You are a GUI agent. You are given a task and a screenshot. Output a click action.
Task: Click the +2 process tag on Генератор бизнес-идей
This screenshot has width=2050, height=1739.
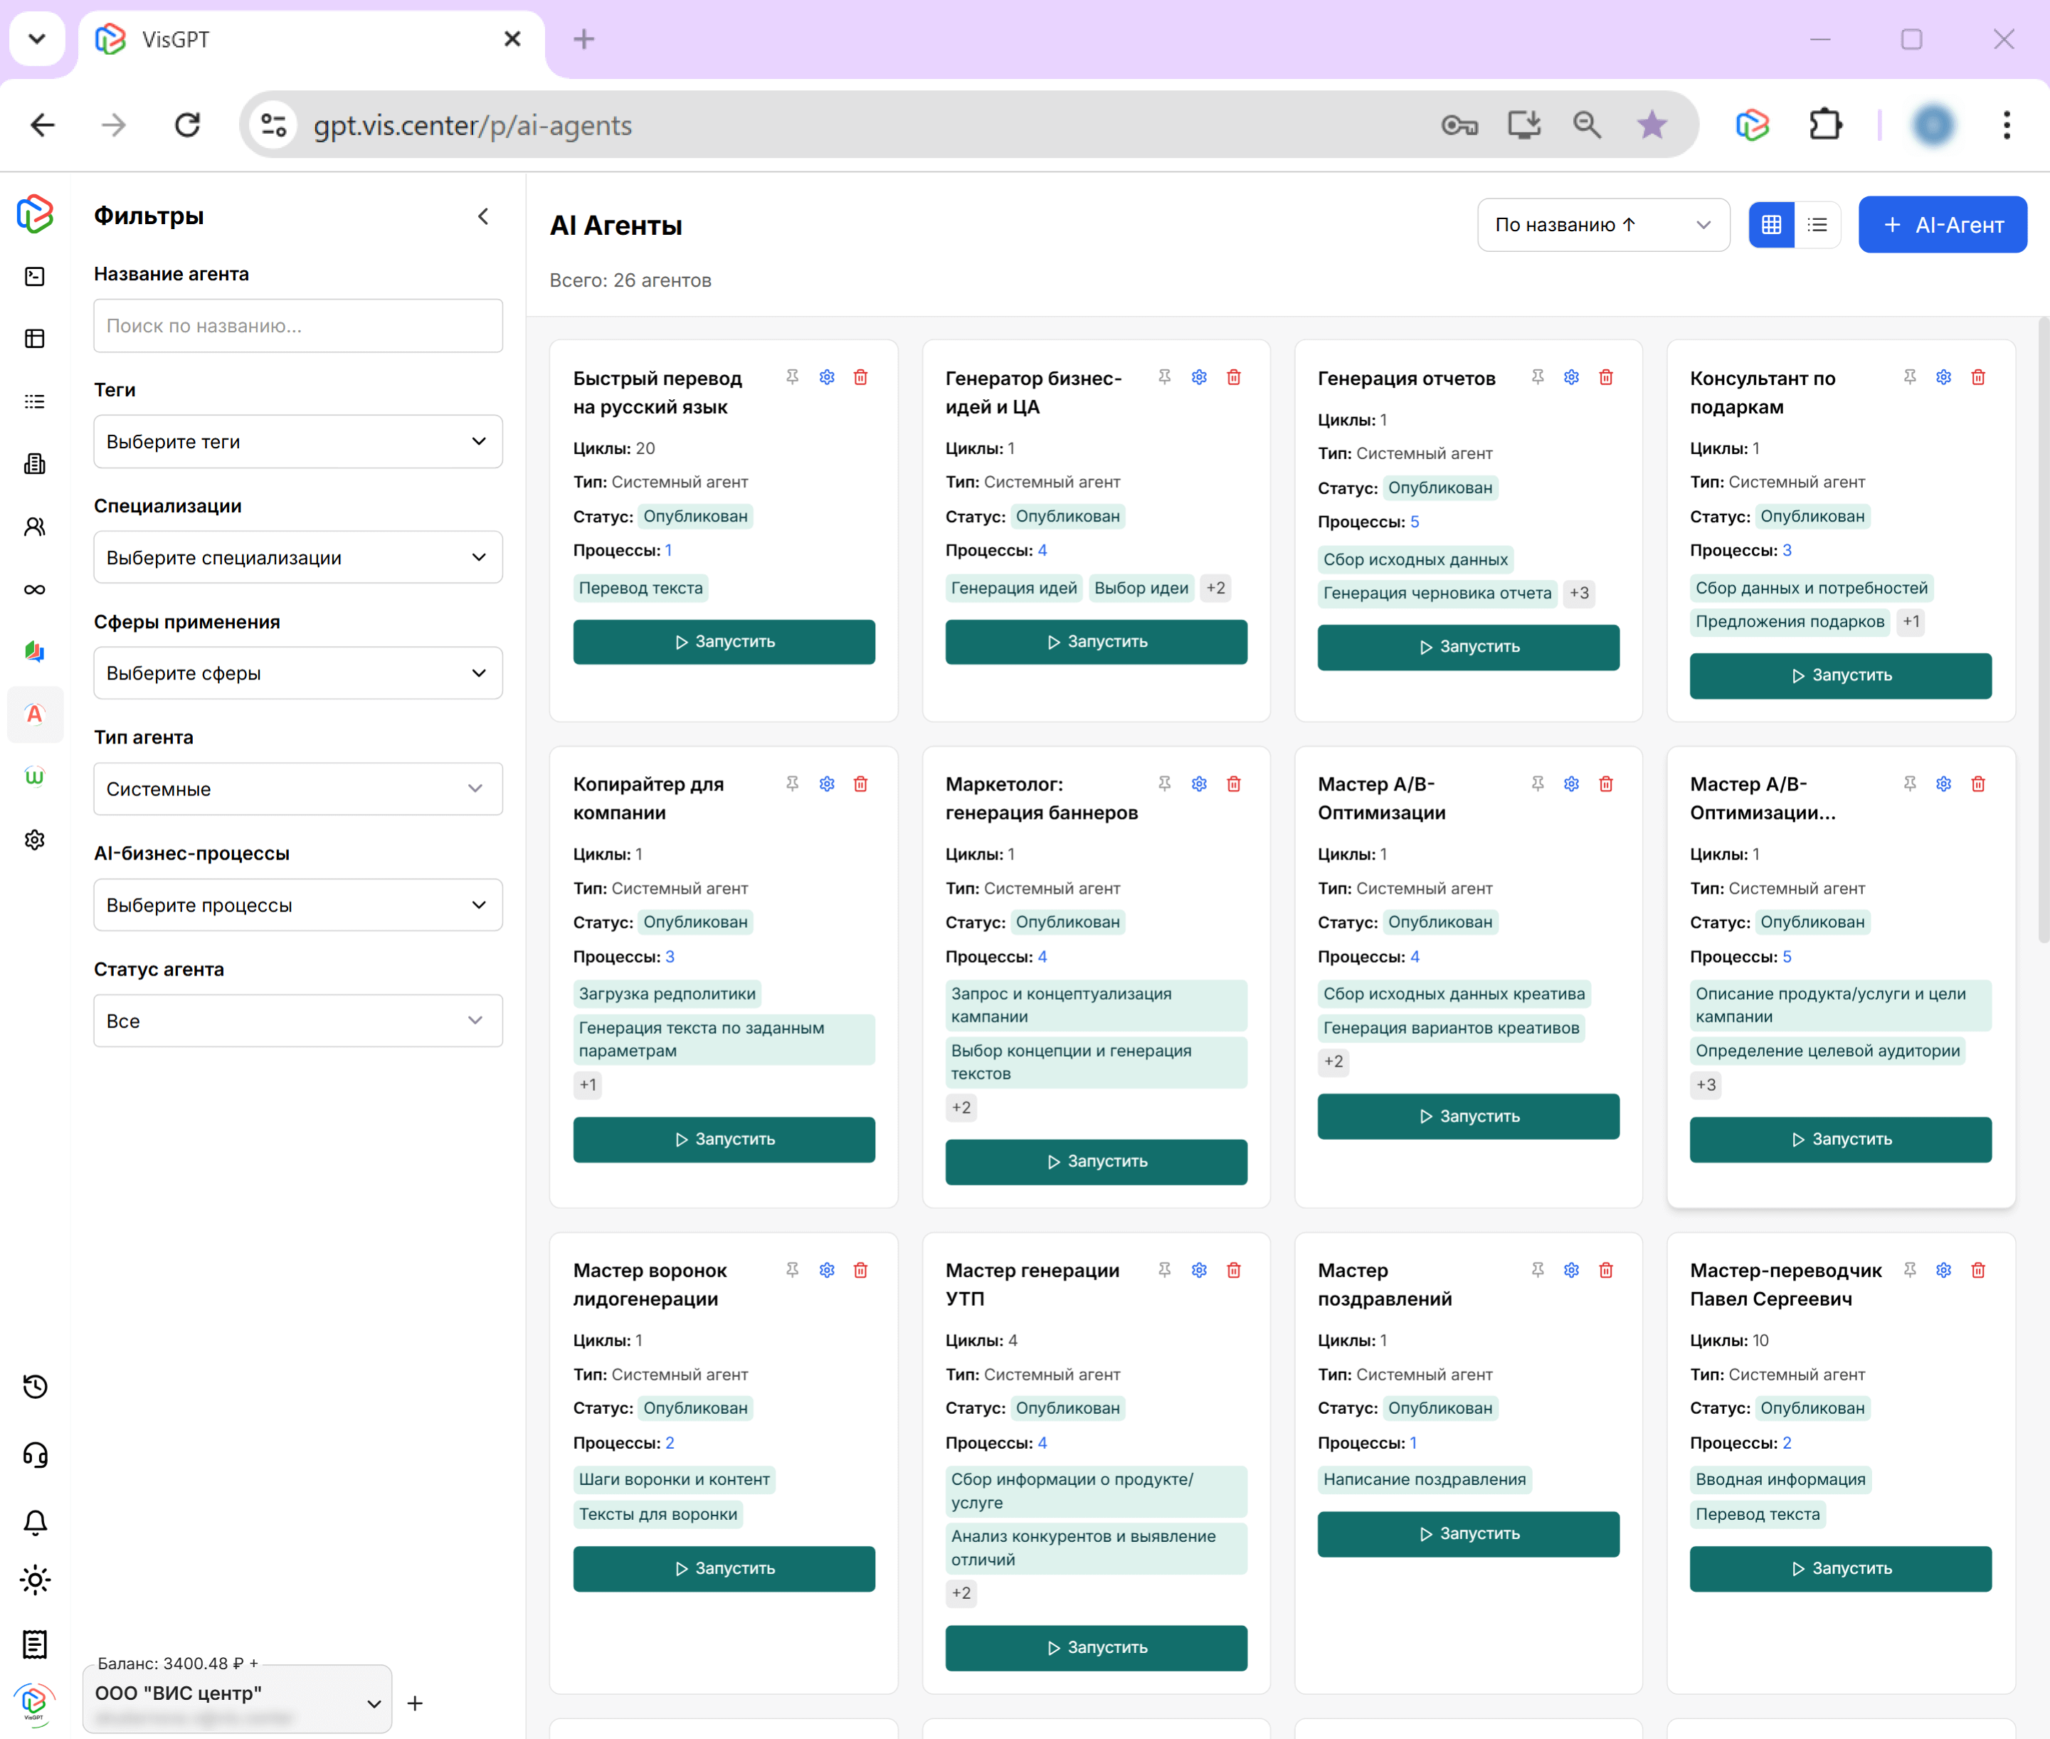click(x=1215, y=588)
